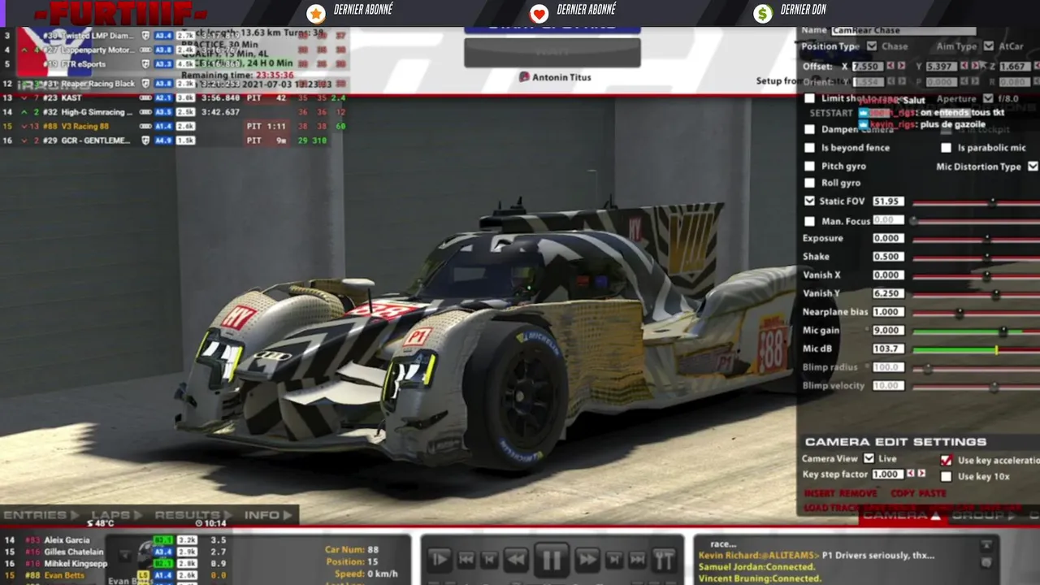
Task: Expand the LAPS panel
Action: 117,514
